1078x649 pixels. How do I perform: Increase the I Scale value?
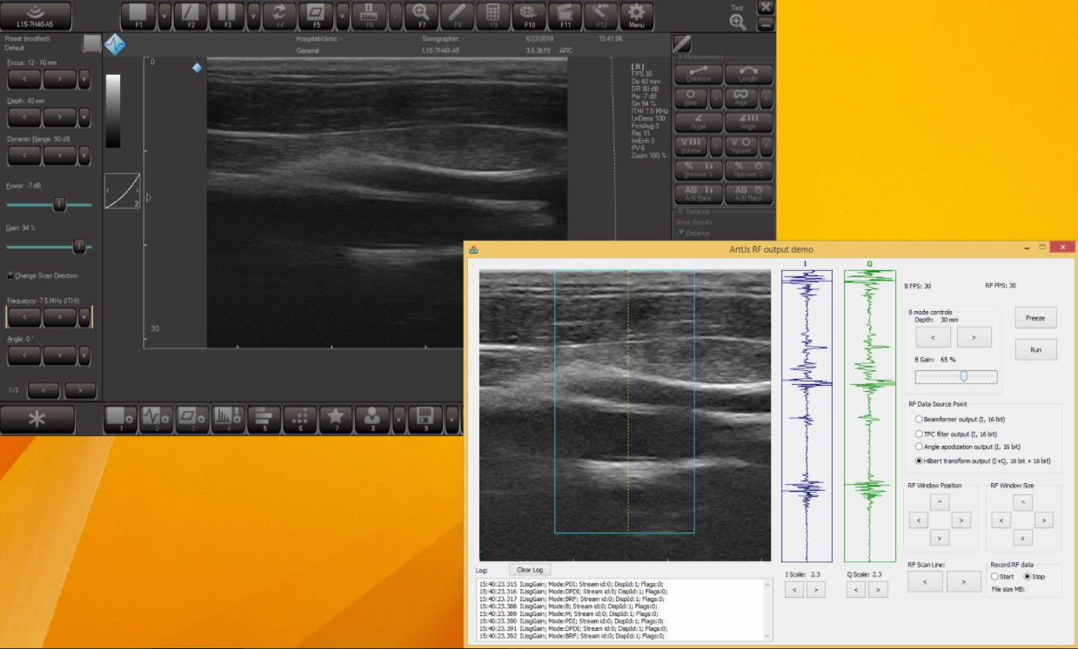point(815,590)
